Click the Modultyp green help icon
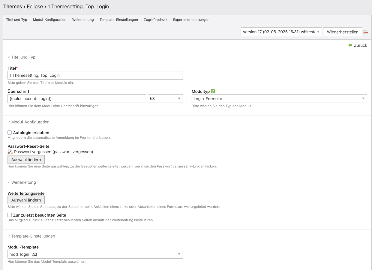Viewport: 372px width, 270px height. coord(213,91)
